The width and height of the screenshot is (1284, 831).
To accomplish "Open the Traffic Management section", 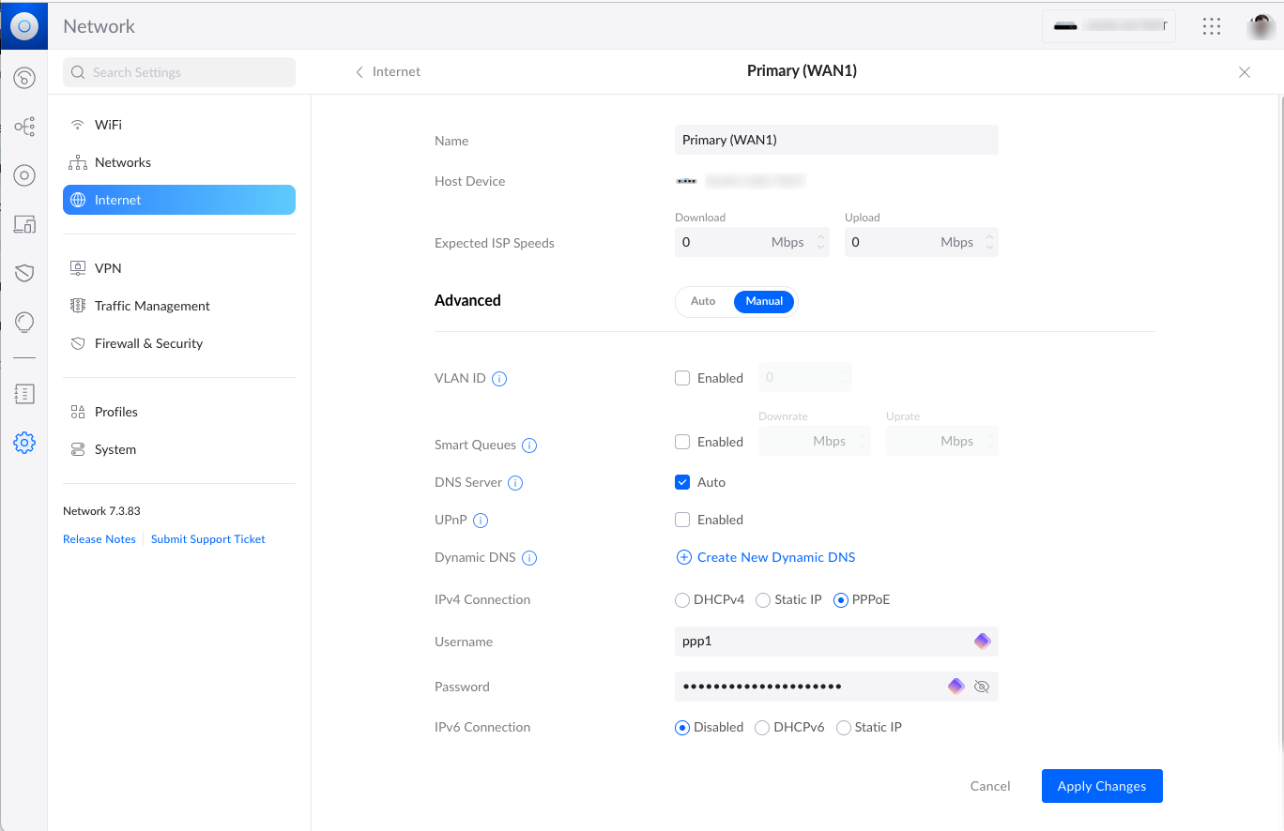I will 152,306.
